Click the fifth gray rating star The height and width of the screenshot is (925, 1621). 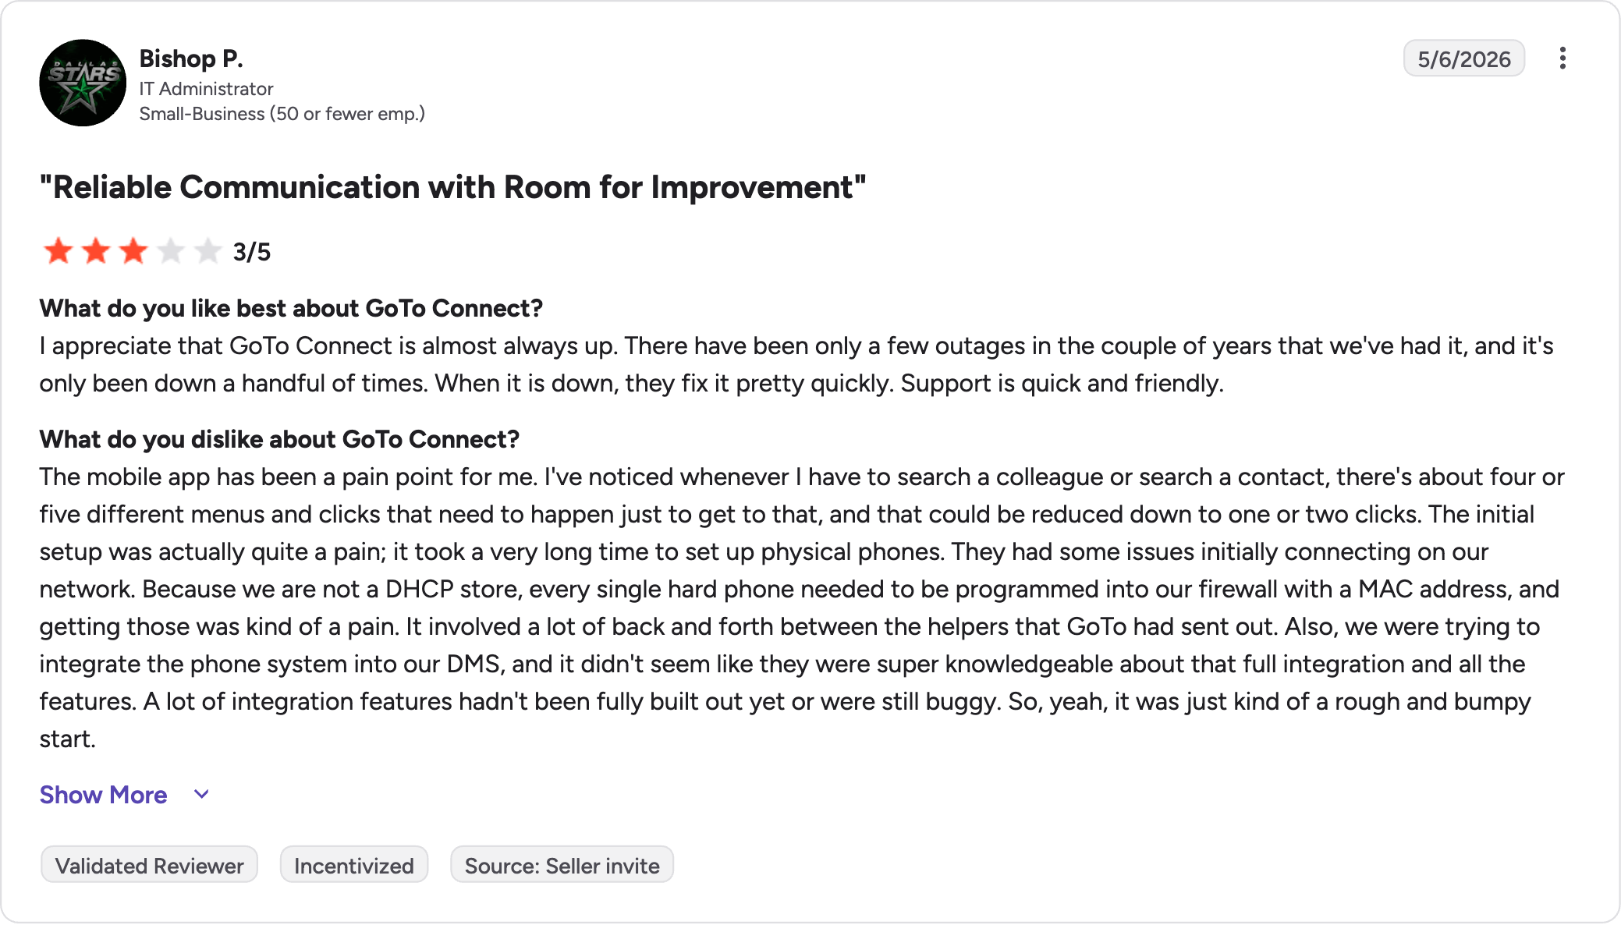pos(208,251)
